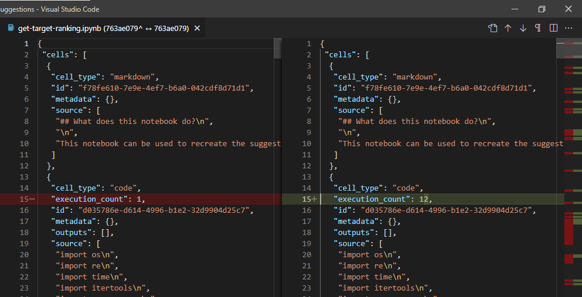Restore down the VS Code window
Viewport: 582px width, 297px height.
(542, 9)
